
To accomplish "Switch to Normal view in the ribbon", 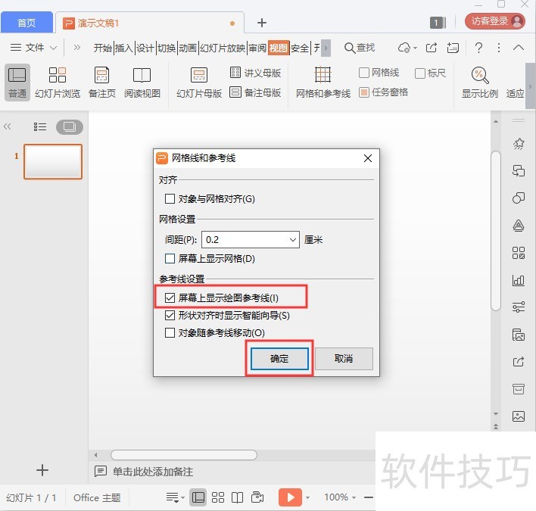I will coord(17,83).
